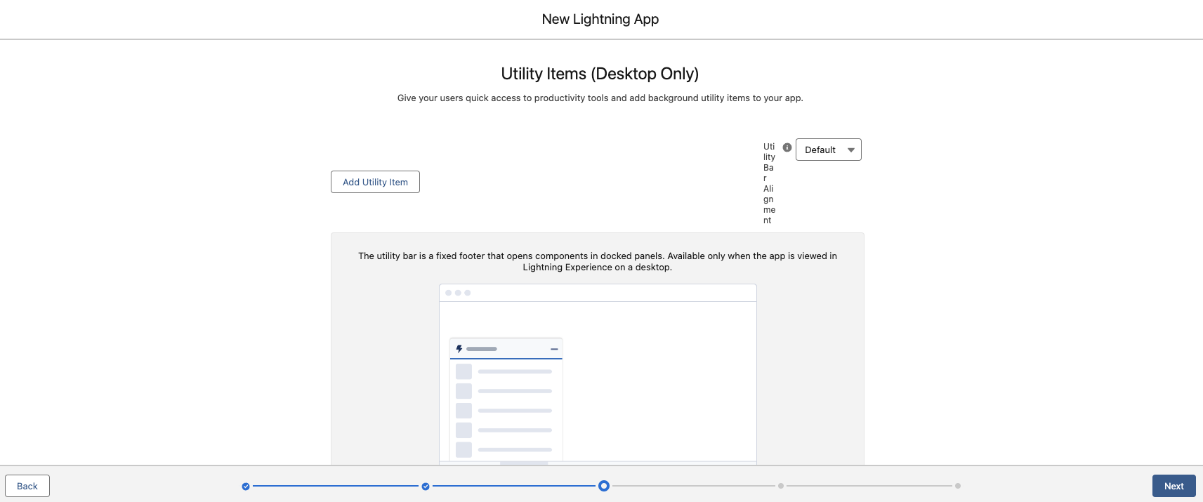The width and height of the screenshot is (1203, 502).
Task: Click the three window dots in the preview illustration
Action: (x=458, y=293)
